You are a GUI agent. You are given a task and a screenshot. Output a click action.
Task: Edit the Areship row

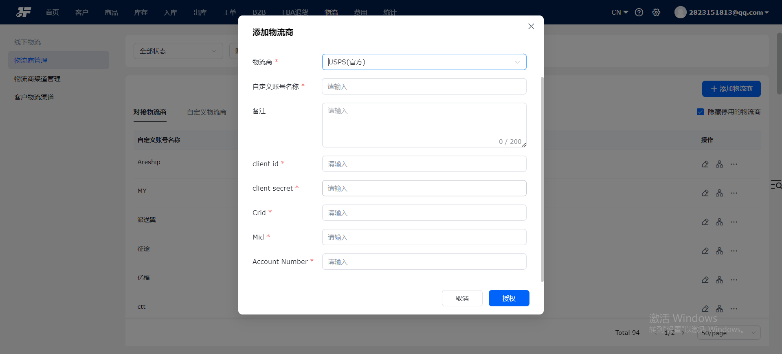coord(705,164)
